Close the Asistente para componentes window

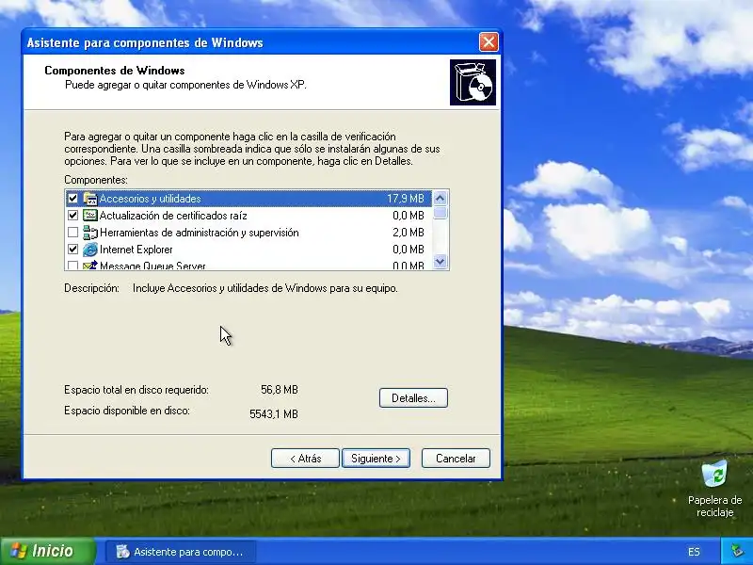(x=489, y=42)
